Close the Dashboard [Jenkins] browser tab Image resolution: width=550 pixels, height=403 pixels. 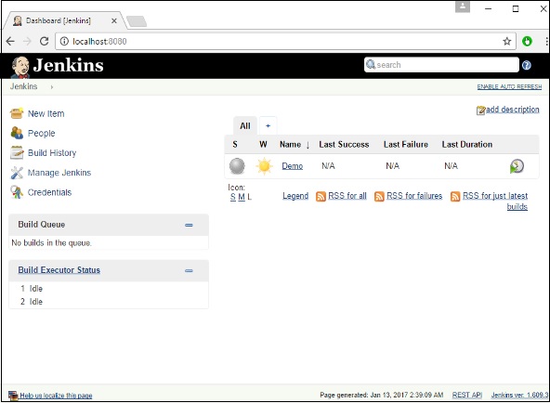tap(114, 20)
